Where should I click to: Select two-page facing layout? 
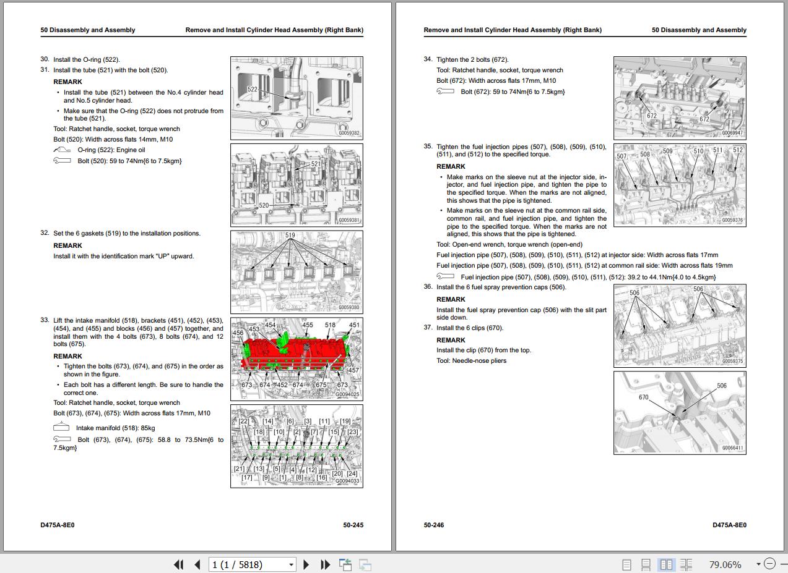tap(666, 564)
